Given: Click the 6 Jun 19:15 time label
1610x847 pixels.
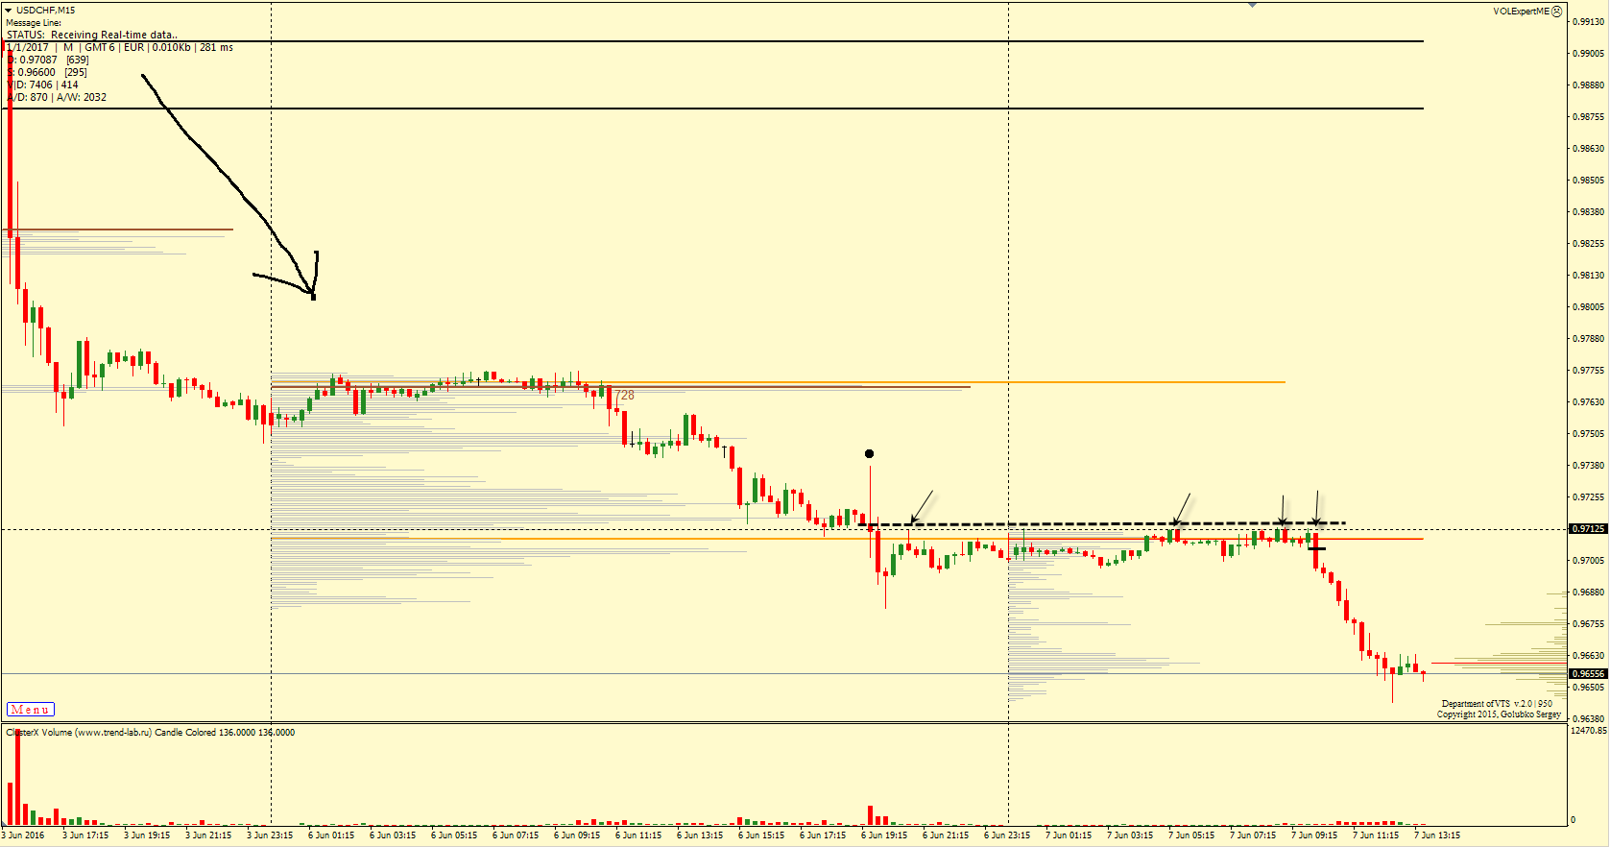Looking at the screenshot, I should coord(884,835).
